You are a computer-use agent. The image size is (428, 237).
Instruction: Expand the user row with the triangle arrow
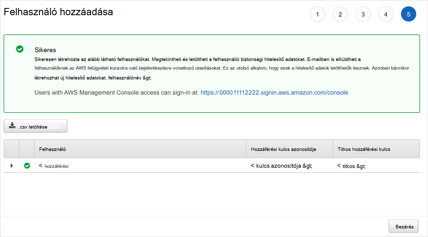[12, 166]
